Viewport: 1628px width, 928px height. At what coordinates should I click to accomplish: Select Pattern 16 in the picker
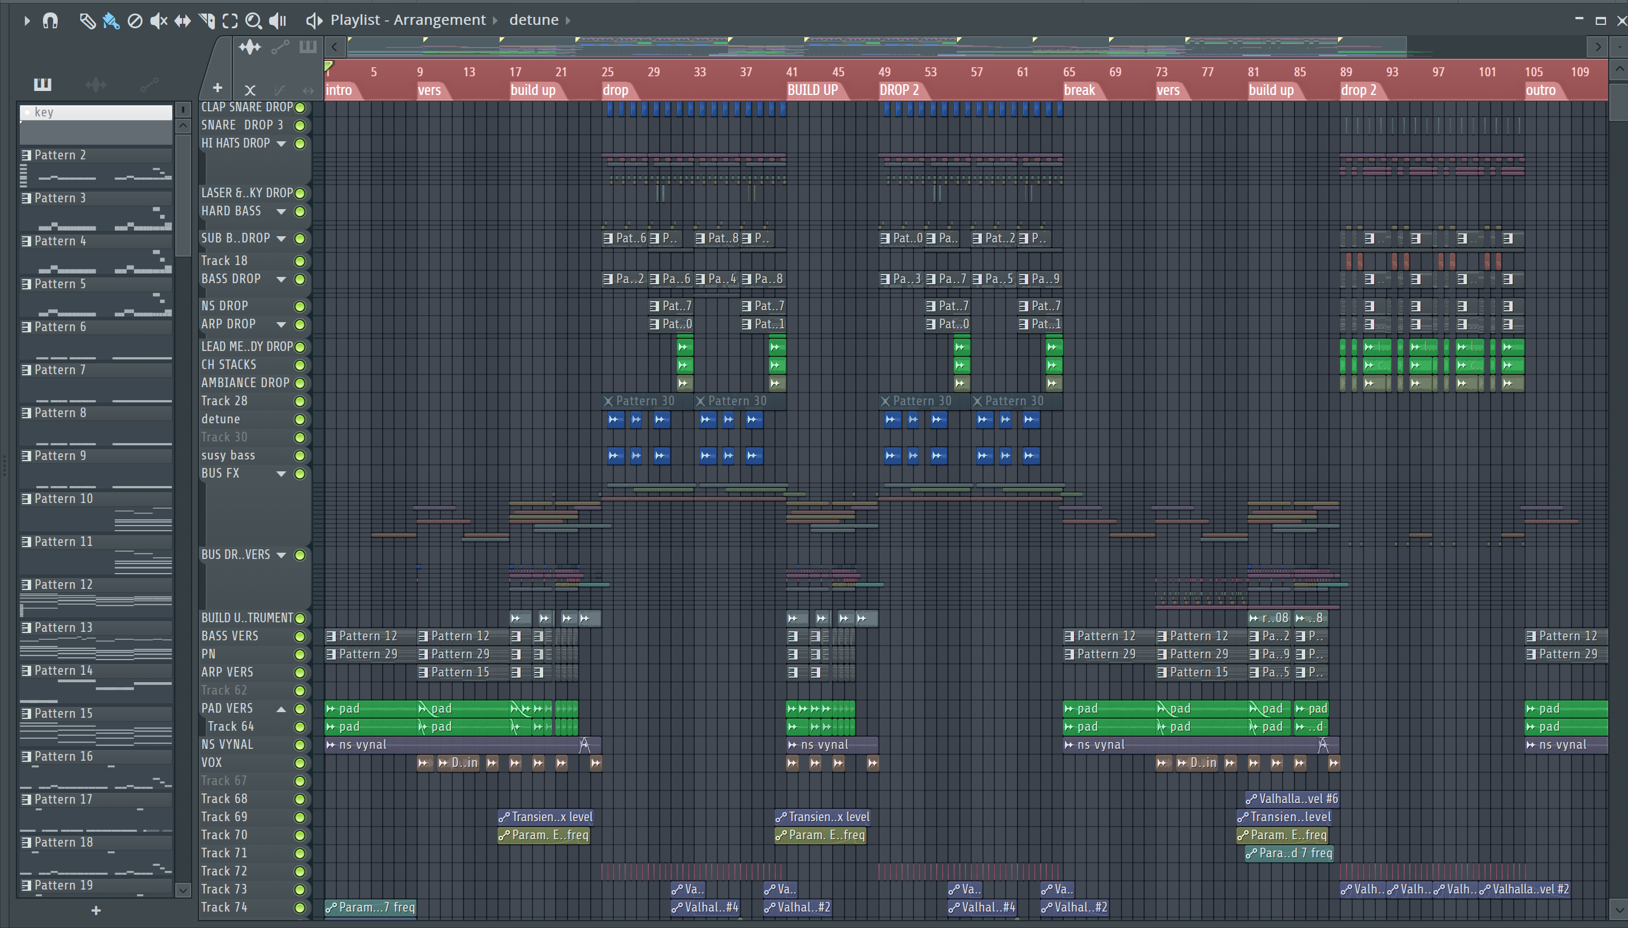[96, 757]
